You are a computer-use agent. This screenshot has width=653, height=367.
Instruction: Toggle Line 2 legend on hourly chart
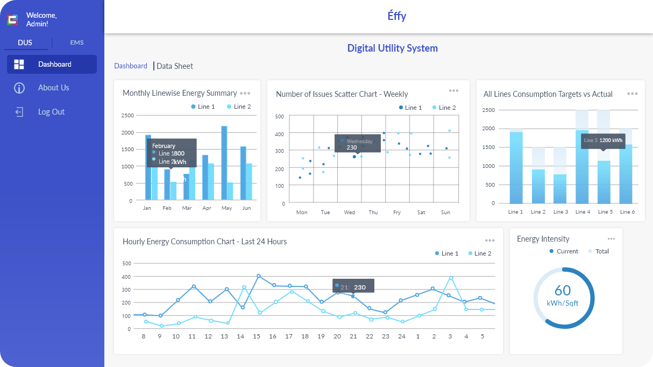pyautogui.click(x=479, y=253)
